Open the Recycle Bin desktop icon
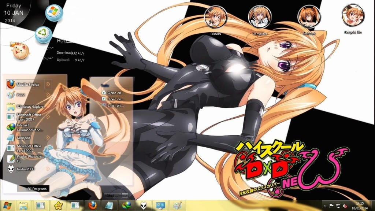Screen dimensions: 375x211 click(x=353, y=19)
